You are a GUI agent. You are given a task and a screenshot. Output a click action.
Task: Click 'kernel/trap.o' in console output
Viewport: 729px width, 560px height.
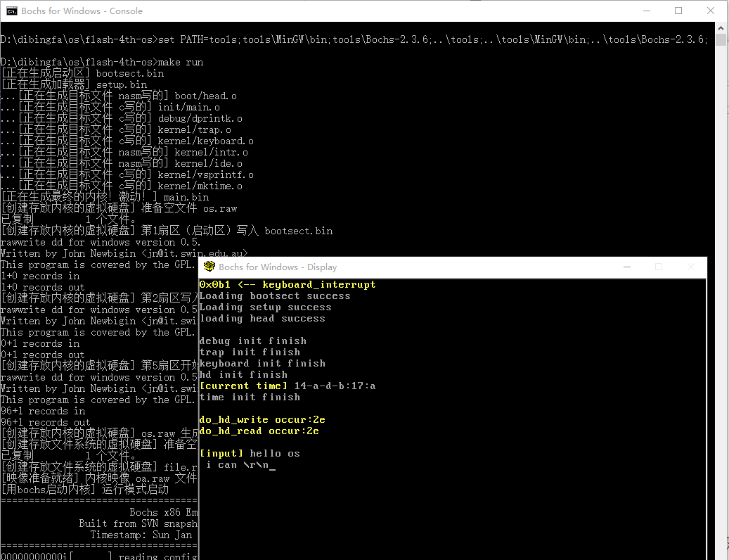[194, 129]
